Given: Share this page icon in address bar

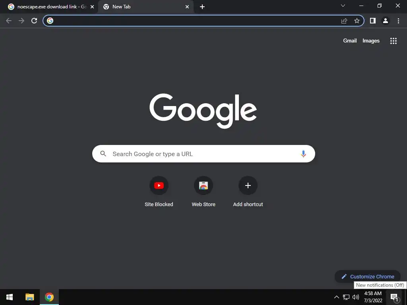Looking at the screenshot, I should 344,21.
